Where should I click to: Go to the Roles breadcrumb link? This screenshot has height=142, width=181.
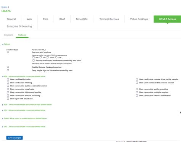coord(4,7)
